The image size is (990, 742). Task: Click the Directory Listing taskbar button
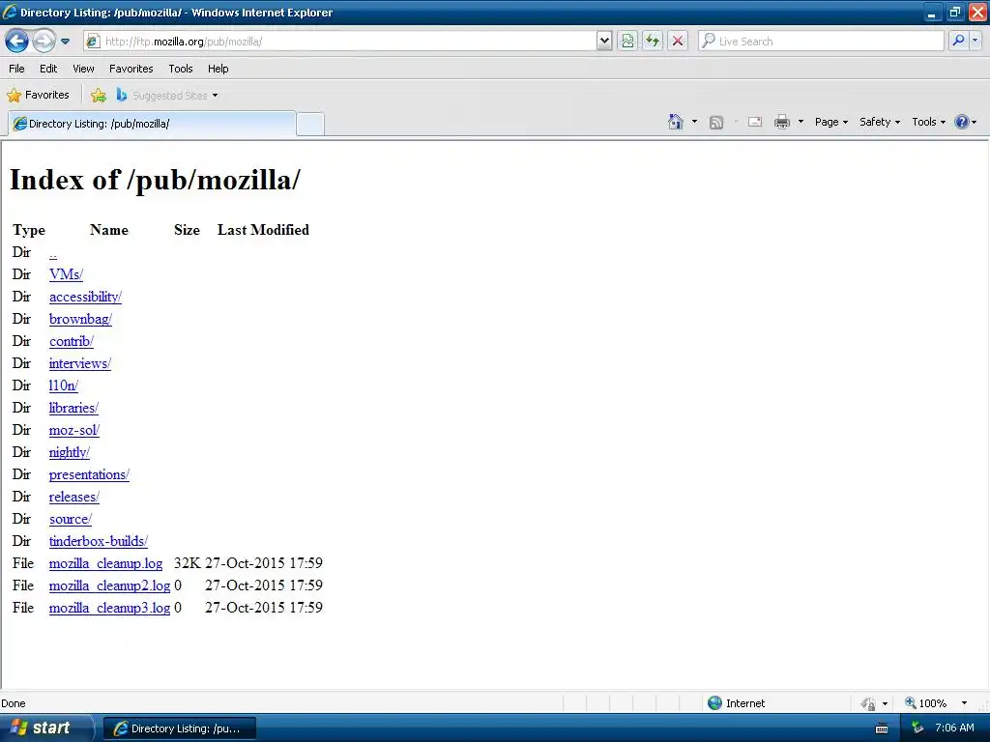click(x=180, y=728)
